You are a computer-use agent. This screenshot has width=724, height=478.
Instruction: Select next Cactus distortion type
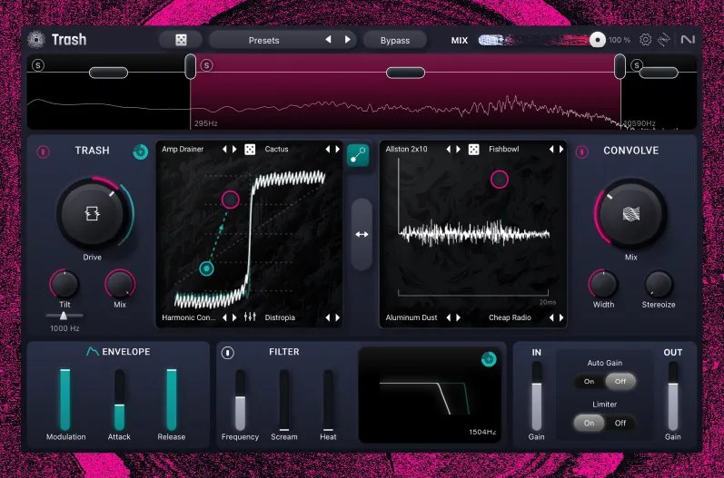click(338, 150)
